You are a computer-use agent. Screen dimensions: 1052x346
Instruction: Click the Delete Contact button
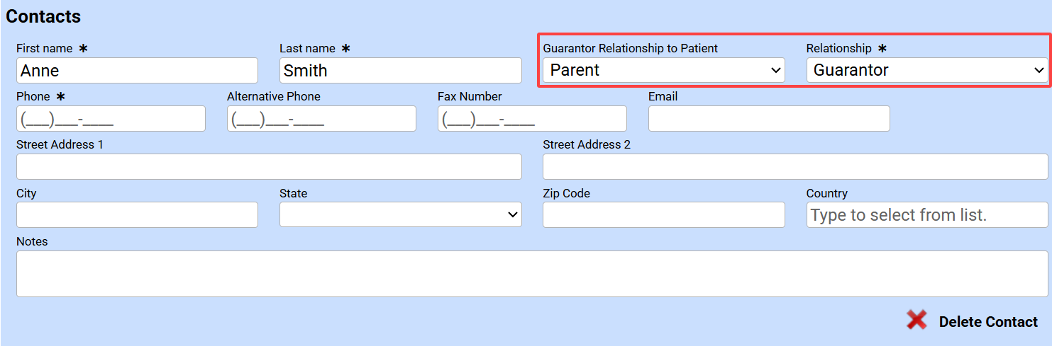[988, 322]
